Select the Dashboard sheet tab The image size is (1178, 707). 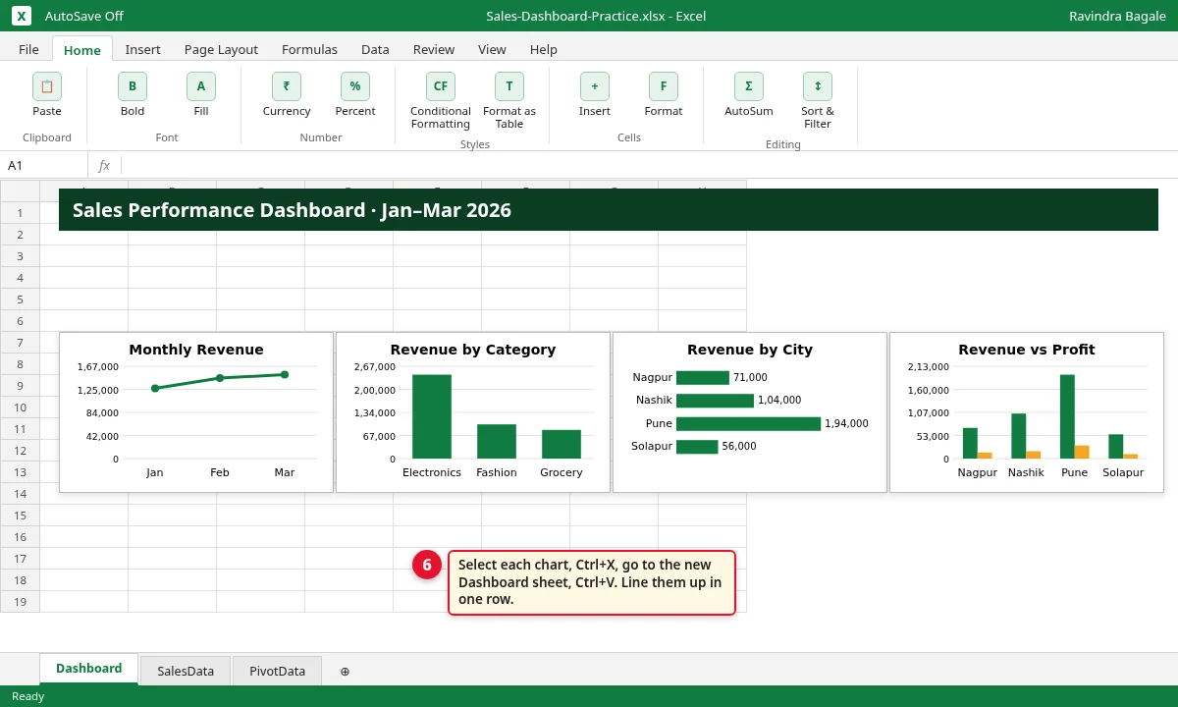[88, 669]
